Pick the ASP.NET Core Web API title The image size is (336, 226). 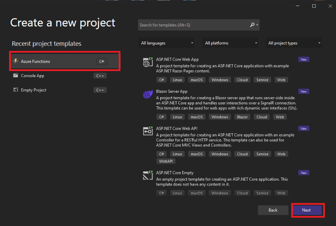pos(177,128)
